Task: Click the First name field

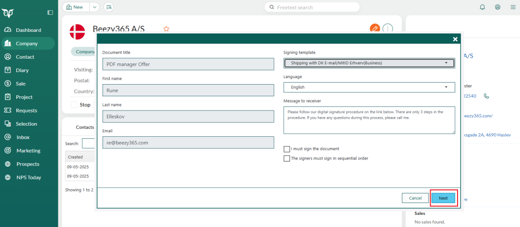Action: click(x=188, y=90)
